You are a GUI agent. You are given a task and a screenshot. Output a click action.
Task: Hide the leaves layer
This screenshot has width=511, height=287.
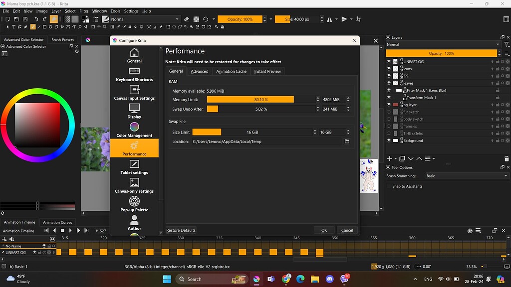pos(388,83)
